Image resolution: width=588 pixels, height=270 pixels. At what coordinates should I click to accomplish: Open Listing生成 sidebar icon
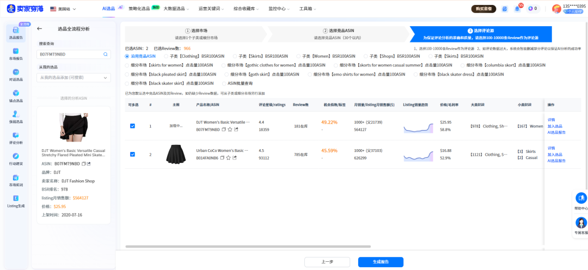16,201
